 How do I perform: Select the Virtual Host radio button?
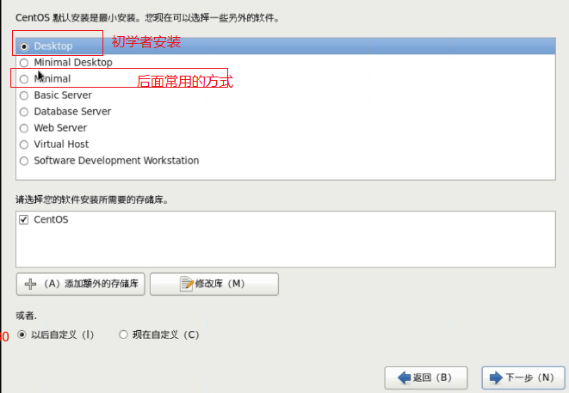(24, 144)
